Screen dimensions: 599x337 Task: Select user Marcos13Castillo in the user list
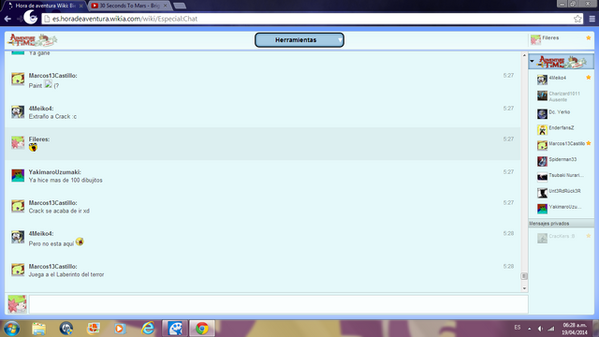[x=566, y=143]
